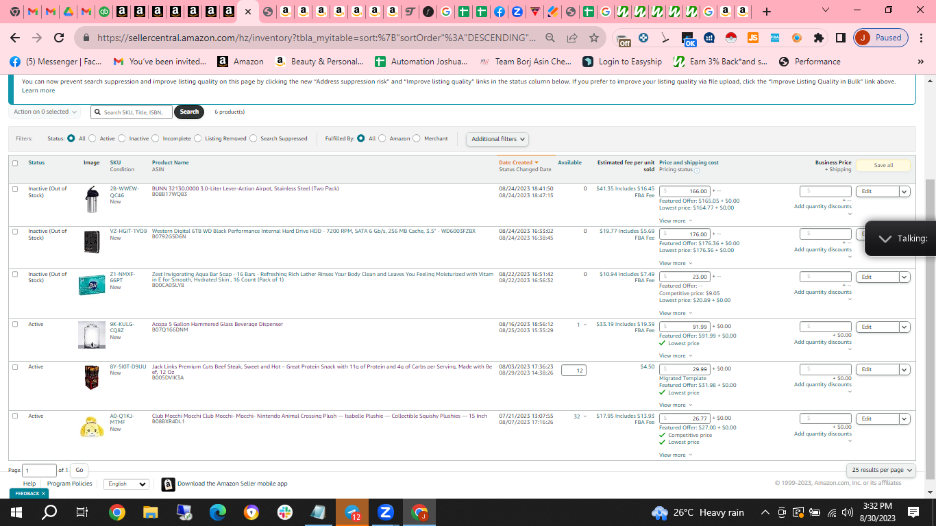Open the English language selector

coord(126,484)
